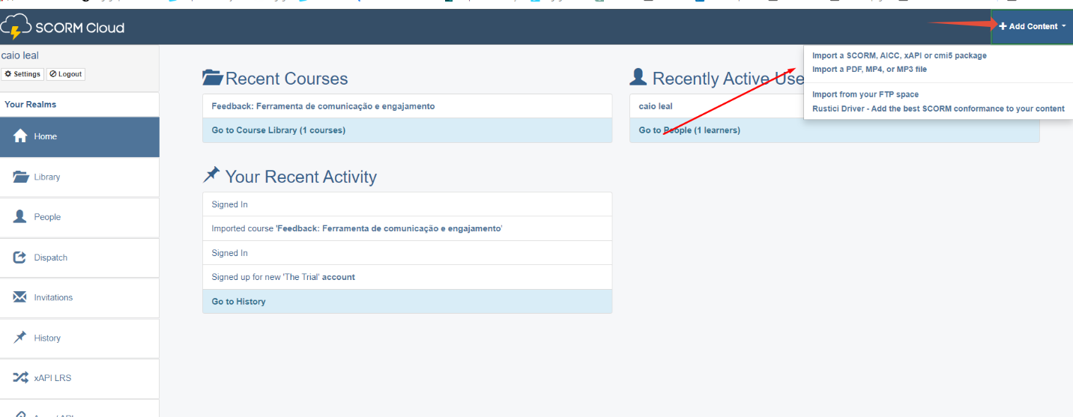Choose Import a PDF, MP4, or MP3 file

point(869,69)
